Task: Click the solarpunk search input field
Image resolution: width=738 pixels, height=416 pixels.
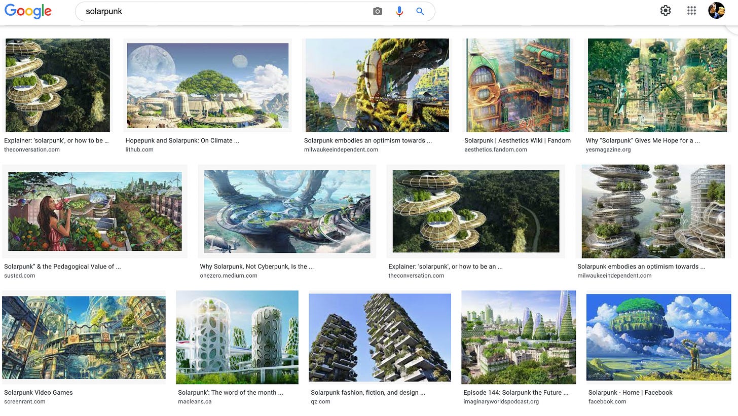Action: coord(223,11)
